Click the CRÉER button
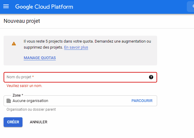This screenshot has width=194, height=138. [13, 122]
